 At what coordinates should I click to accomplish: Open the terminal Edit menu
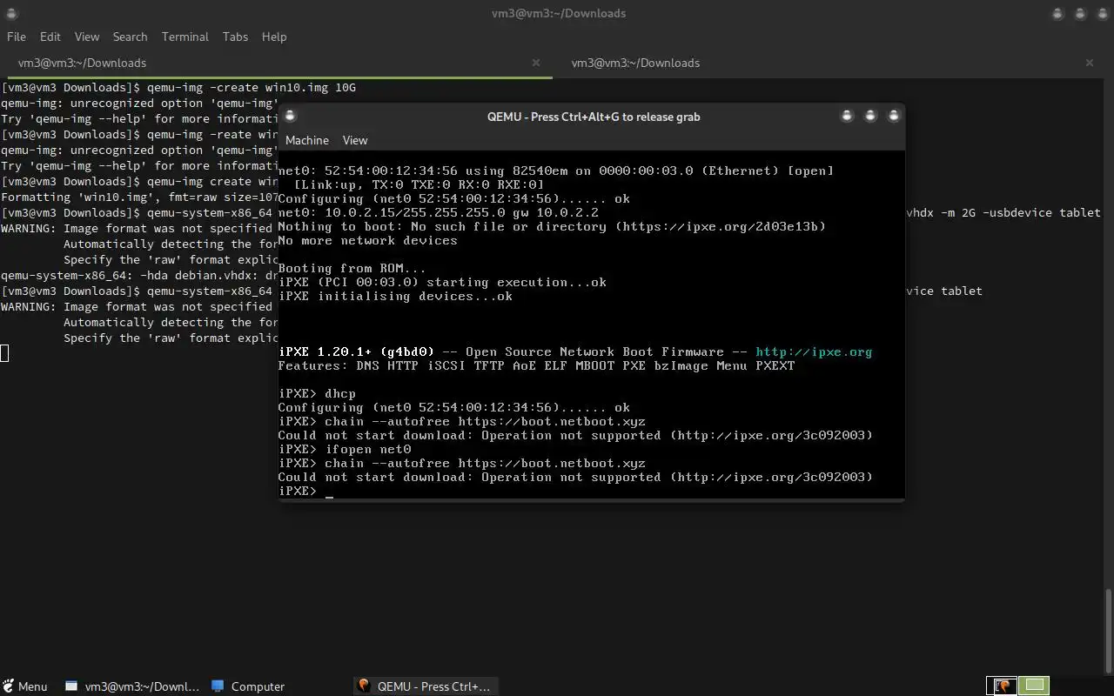pos(50,37)
